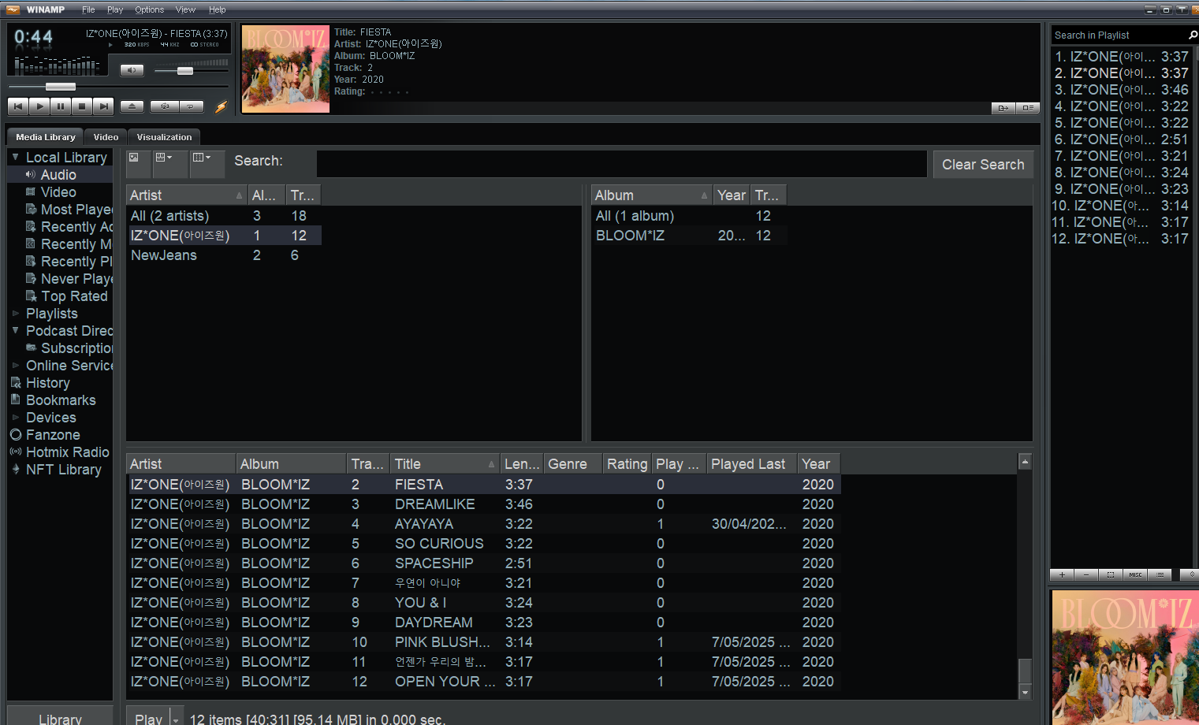This screenshot has width=1199, height=725.
Task: Click the volume slider
Action: coord(192,71)
